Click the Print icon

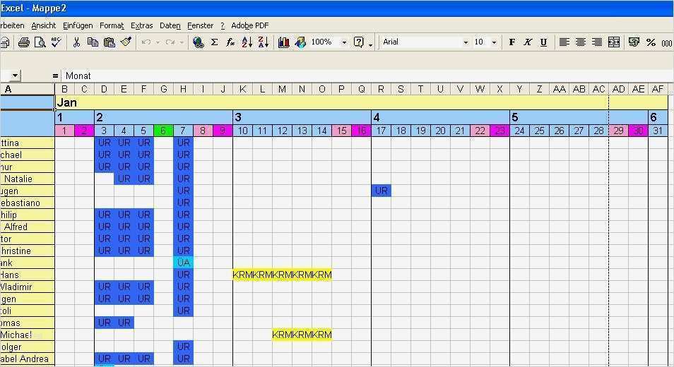[23, 42]
